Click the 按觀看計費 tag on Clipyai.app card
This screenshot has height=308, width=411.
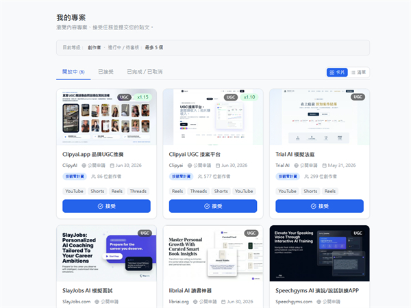75,177
